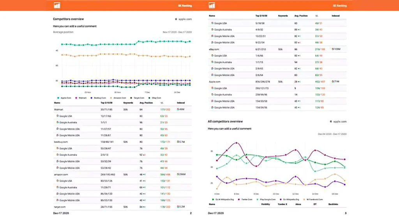Click the Nov-17 2020 - Dec-17 2020 date range

point(177,32)
